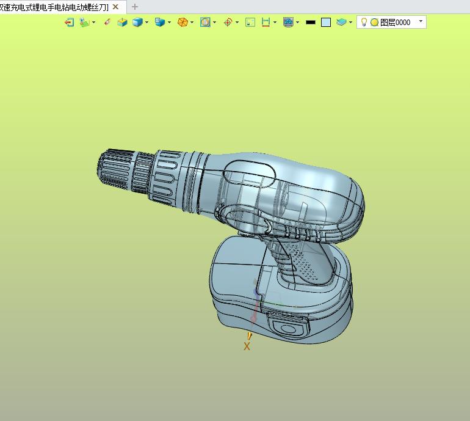The image size is (470, 421).
Task: Click the yellow-topped open box icon
Action: tap(122, 22)
